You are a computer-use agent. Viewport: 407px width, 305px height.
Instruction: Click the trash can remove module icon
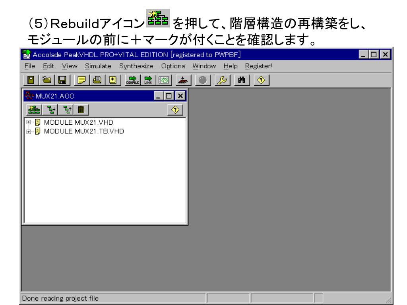[x=81, y=110]
